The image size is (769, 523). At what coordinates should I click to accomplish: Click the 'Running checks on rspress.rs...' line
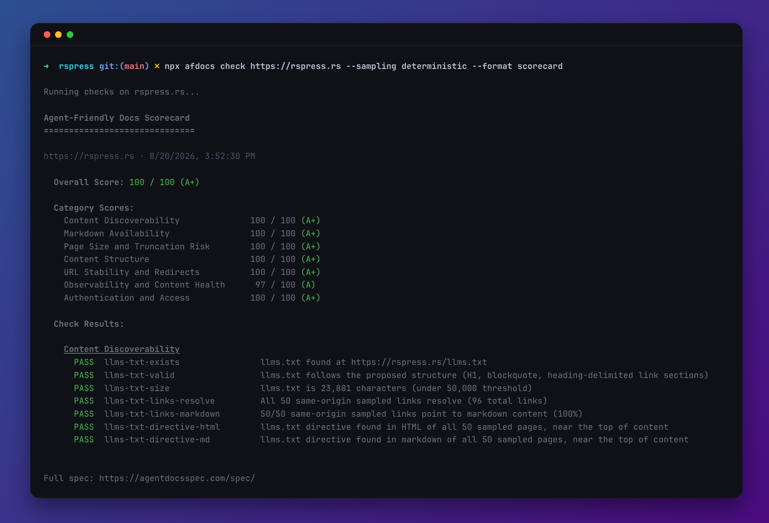(x=122, y=92)
